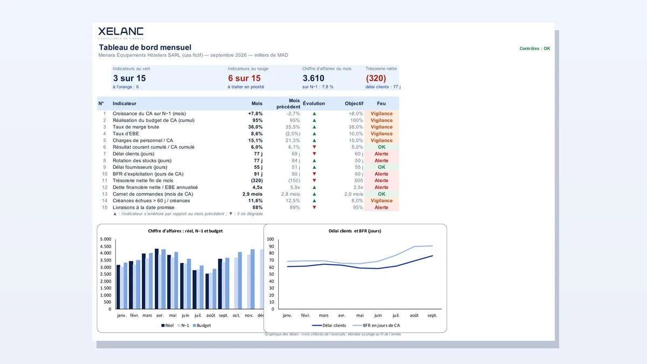Click chart title Délai clients et BFR (jours)
Image resolution: width=647 pixels, height=364 pixels.
[x=355, y=231]
